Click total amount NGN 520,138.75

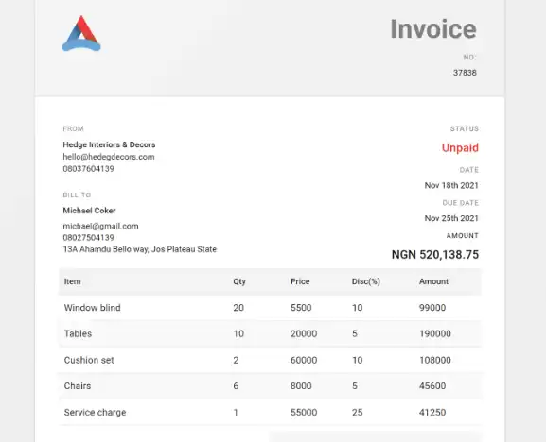tap(435, 255)
